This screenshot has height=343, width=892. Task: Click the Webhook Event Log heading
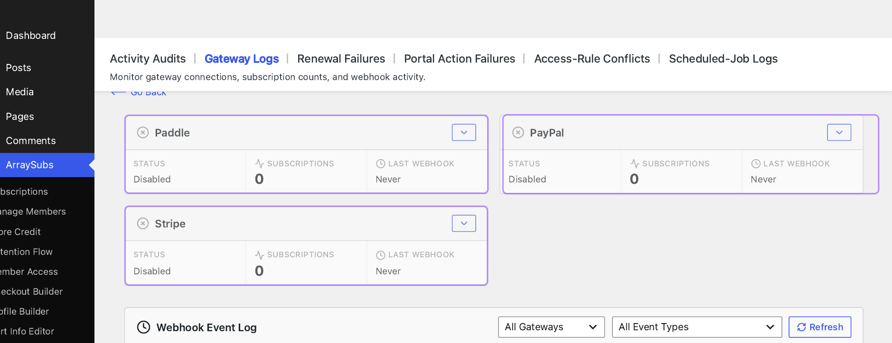(x=207, y=327)
